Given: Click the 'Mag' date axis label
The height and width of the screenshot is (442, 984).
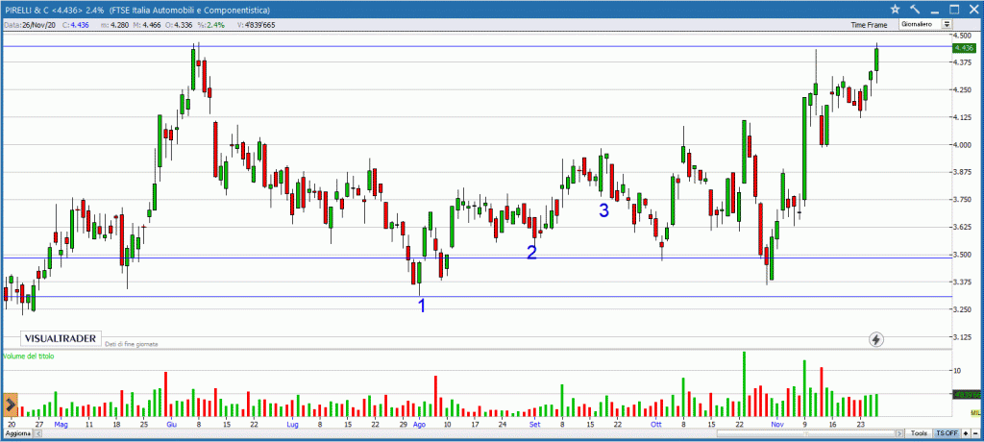Looking at the screenshot, I should click(61, 425).
